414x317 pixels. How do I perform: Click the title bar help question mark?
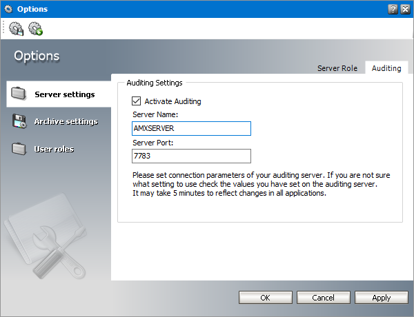(393, 9)
